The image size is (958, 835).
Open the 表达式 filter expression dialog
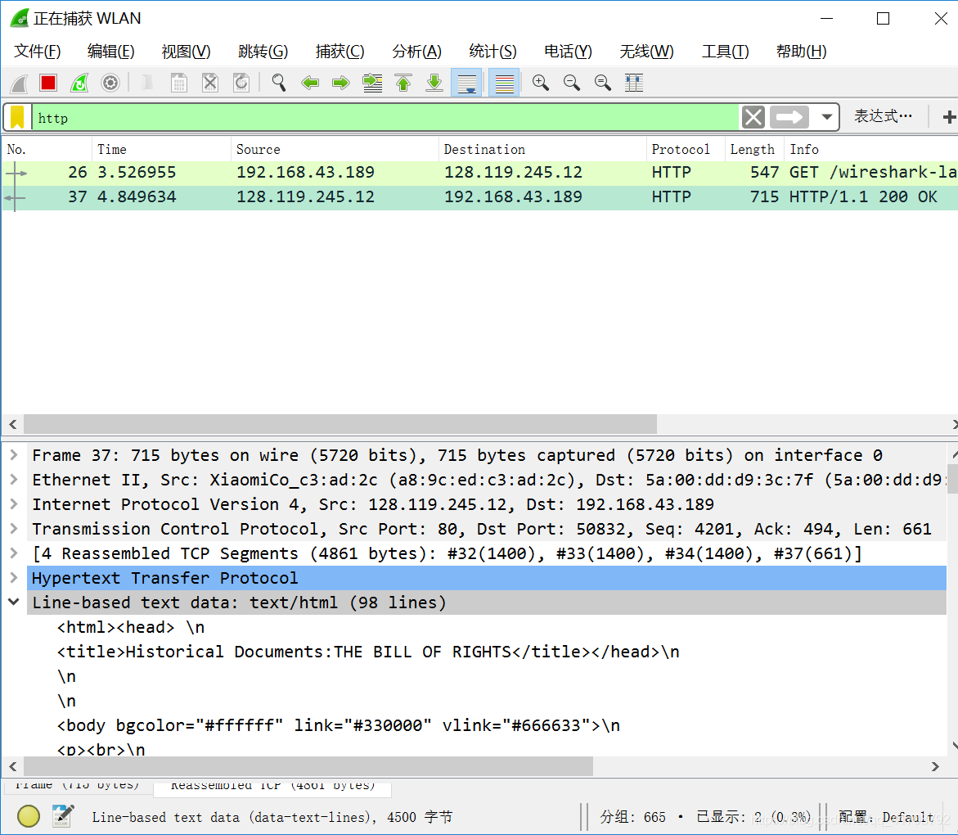pos(883,116)
